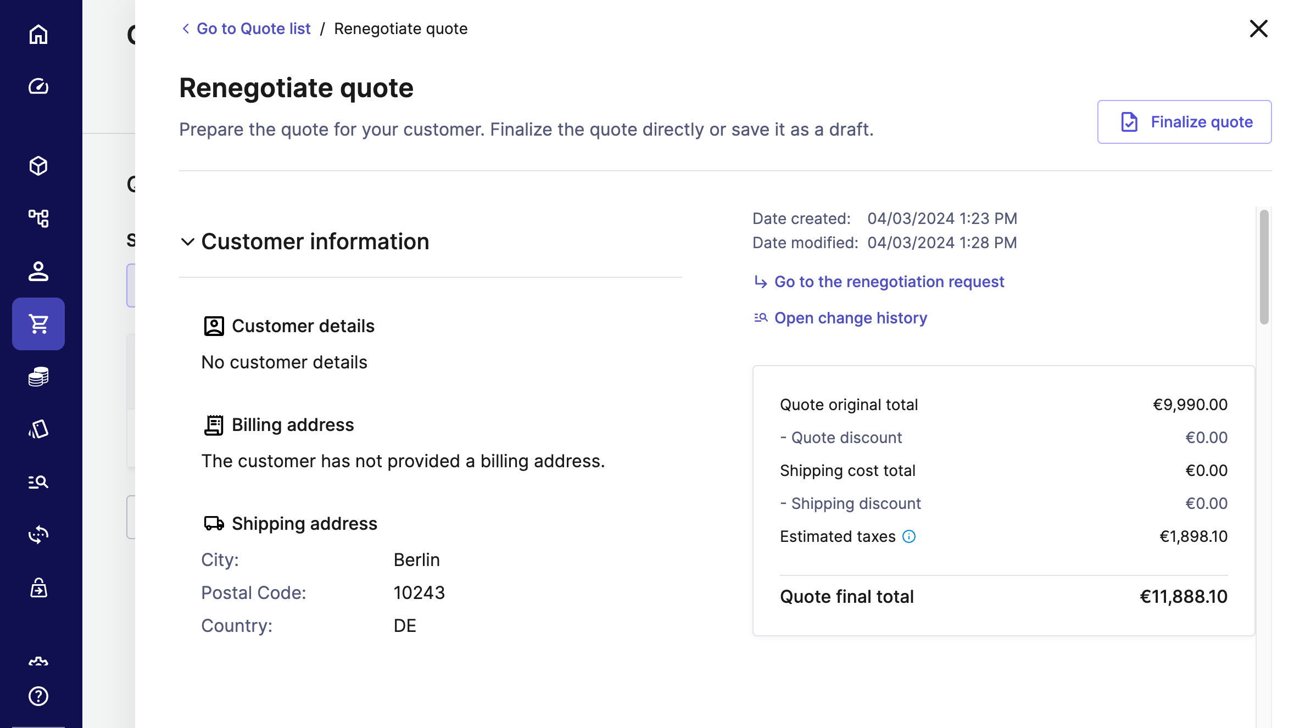Image resolution: width=1294 pixels, height=728 pixels.
Task: Click the Home icon in sidebar
Action: 38,35
